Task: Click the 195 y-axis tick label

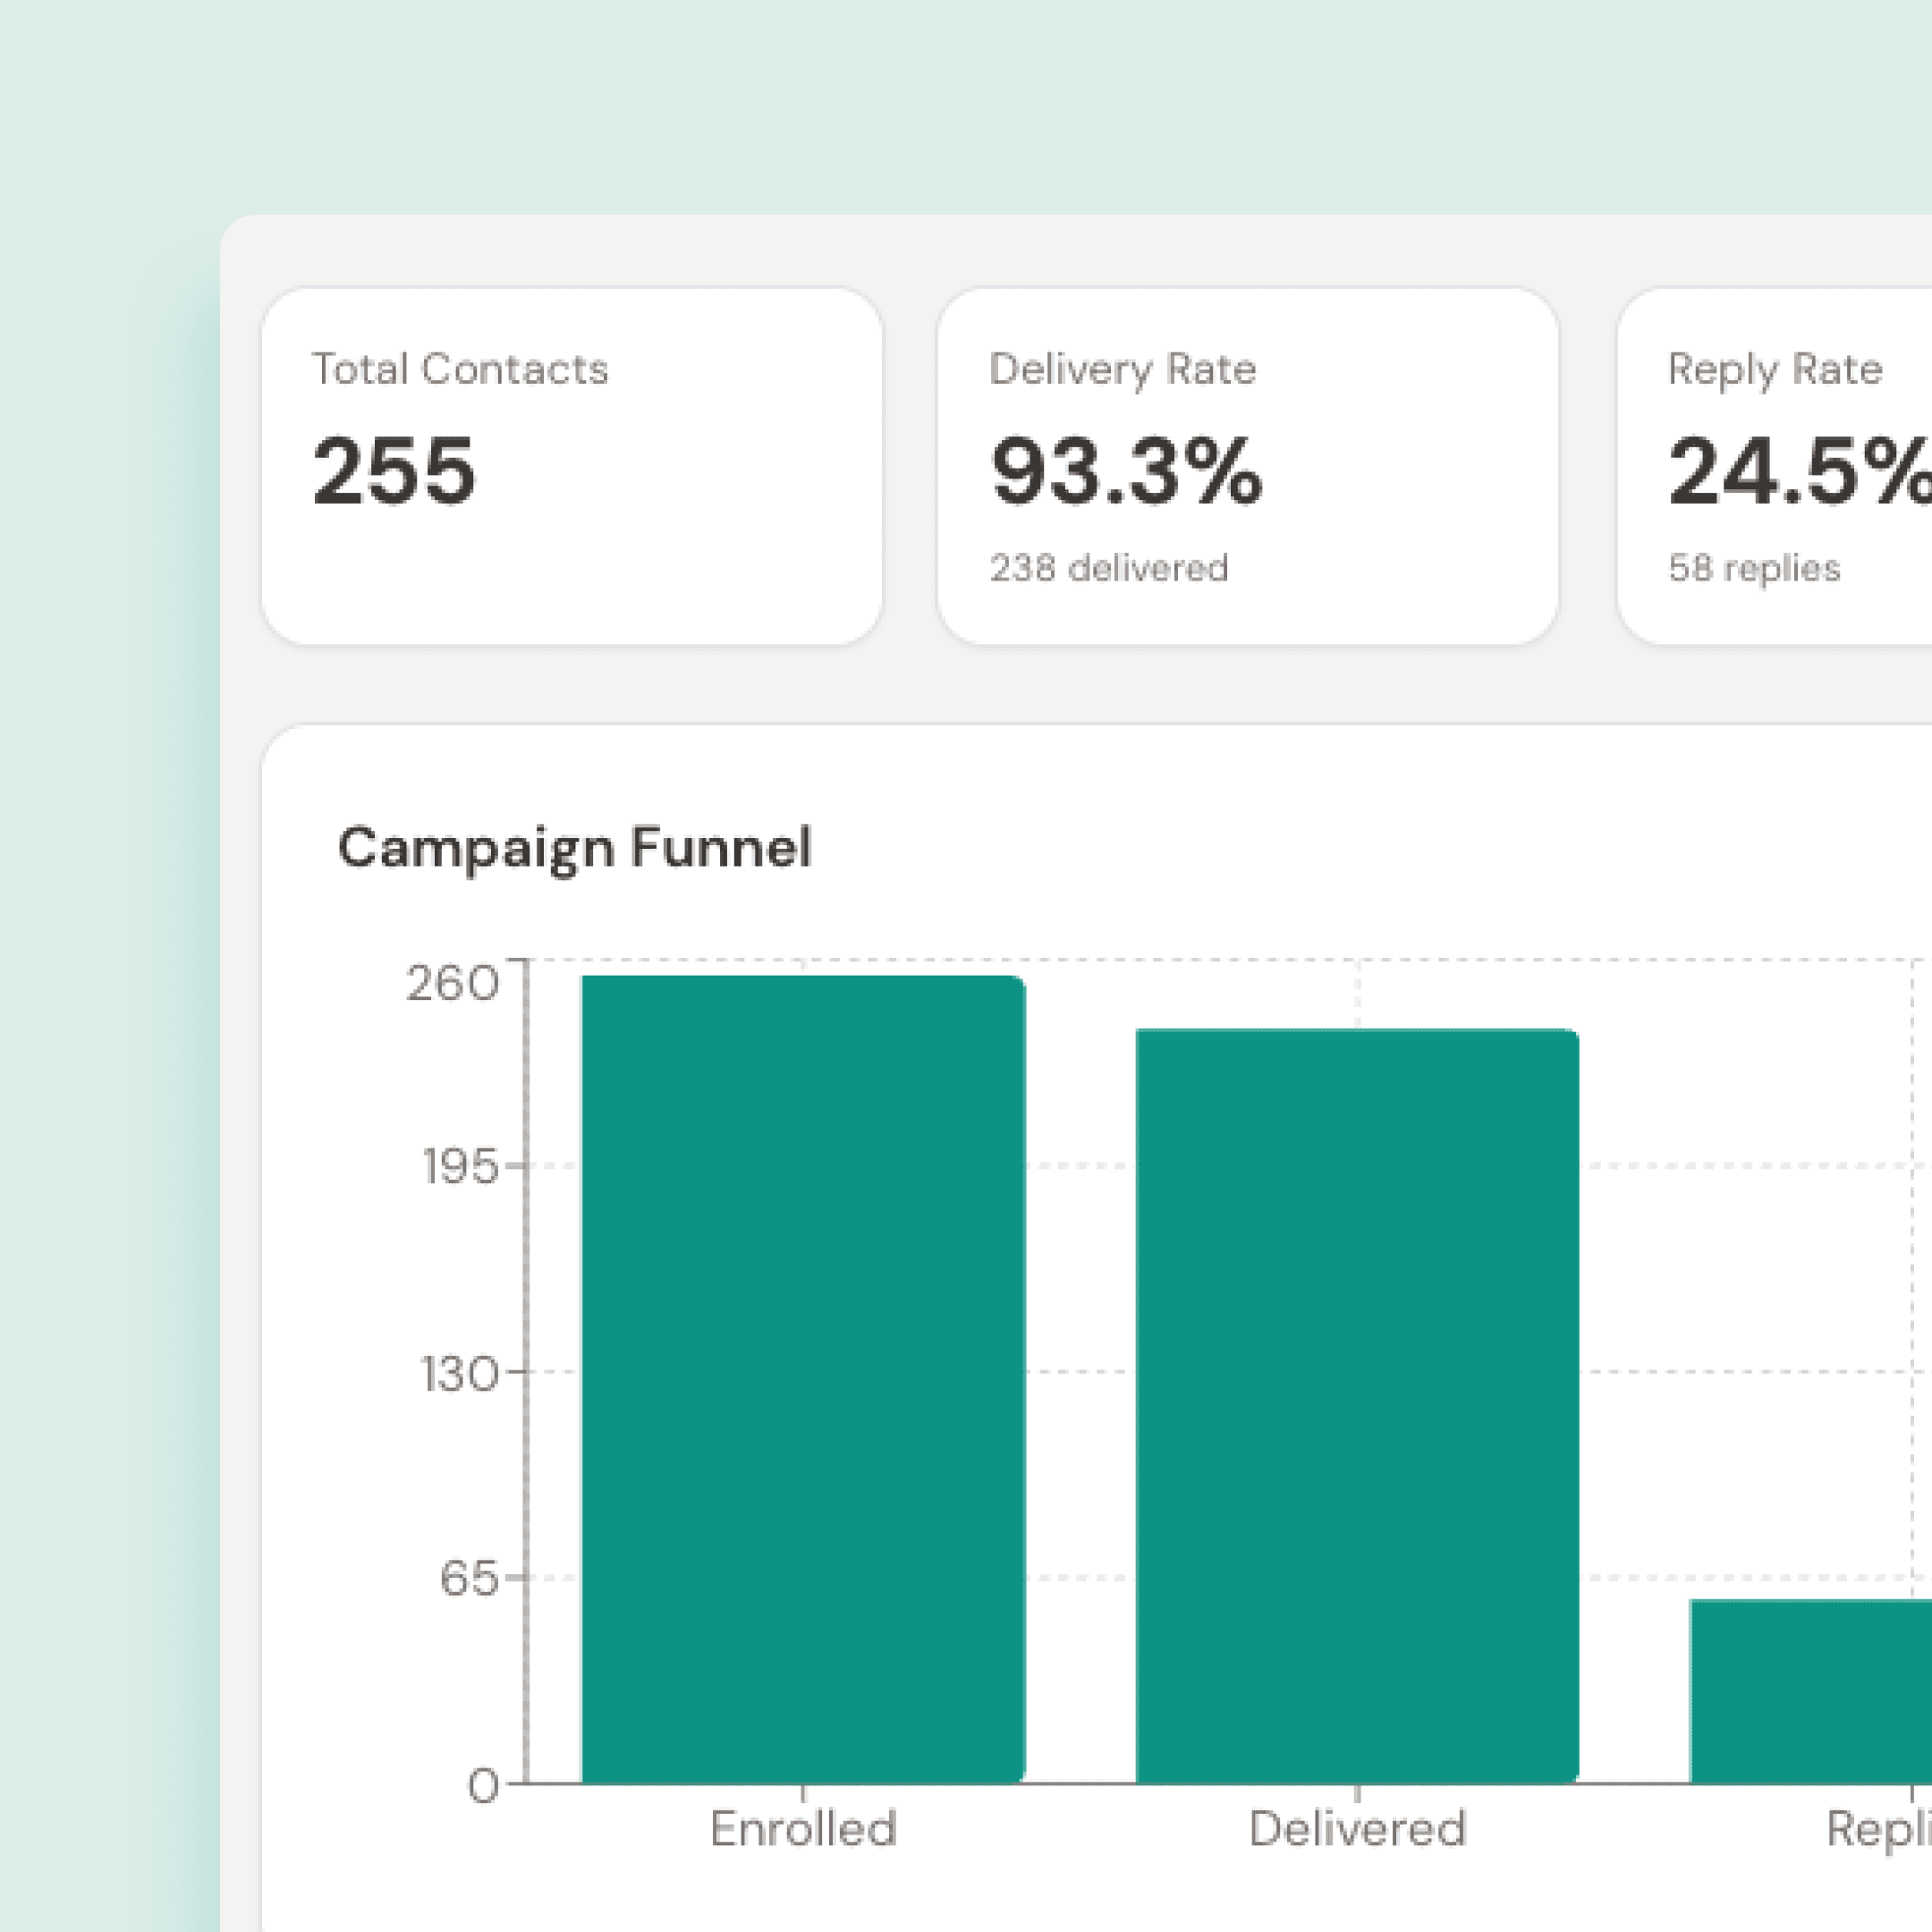Action: pyautogui.click(x=460, y=1166)
